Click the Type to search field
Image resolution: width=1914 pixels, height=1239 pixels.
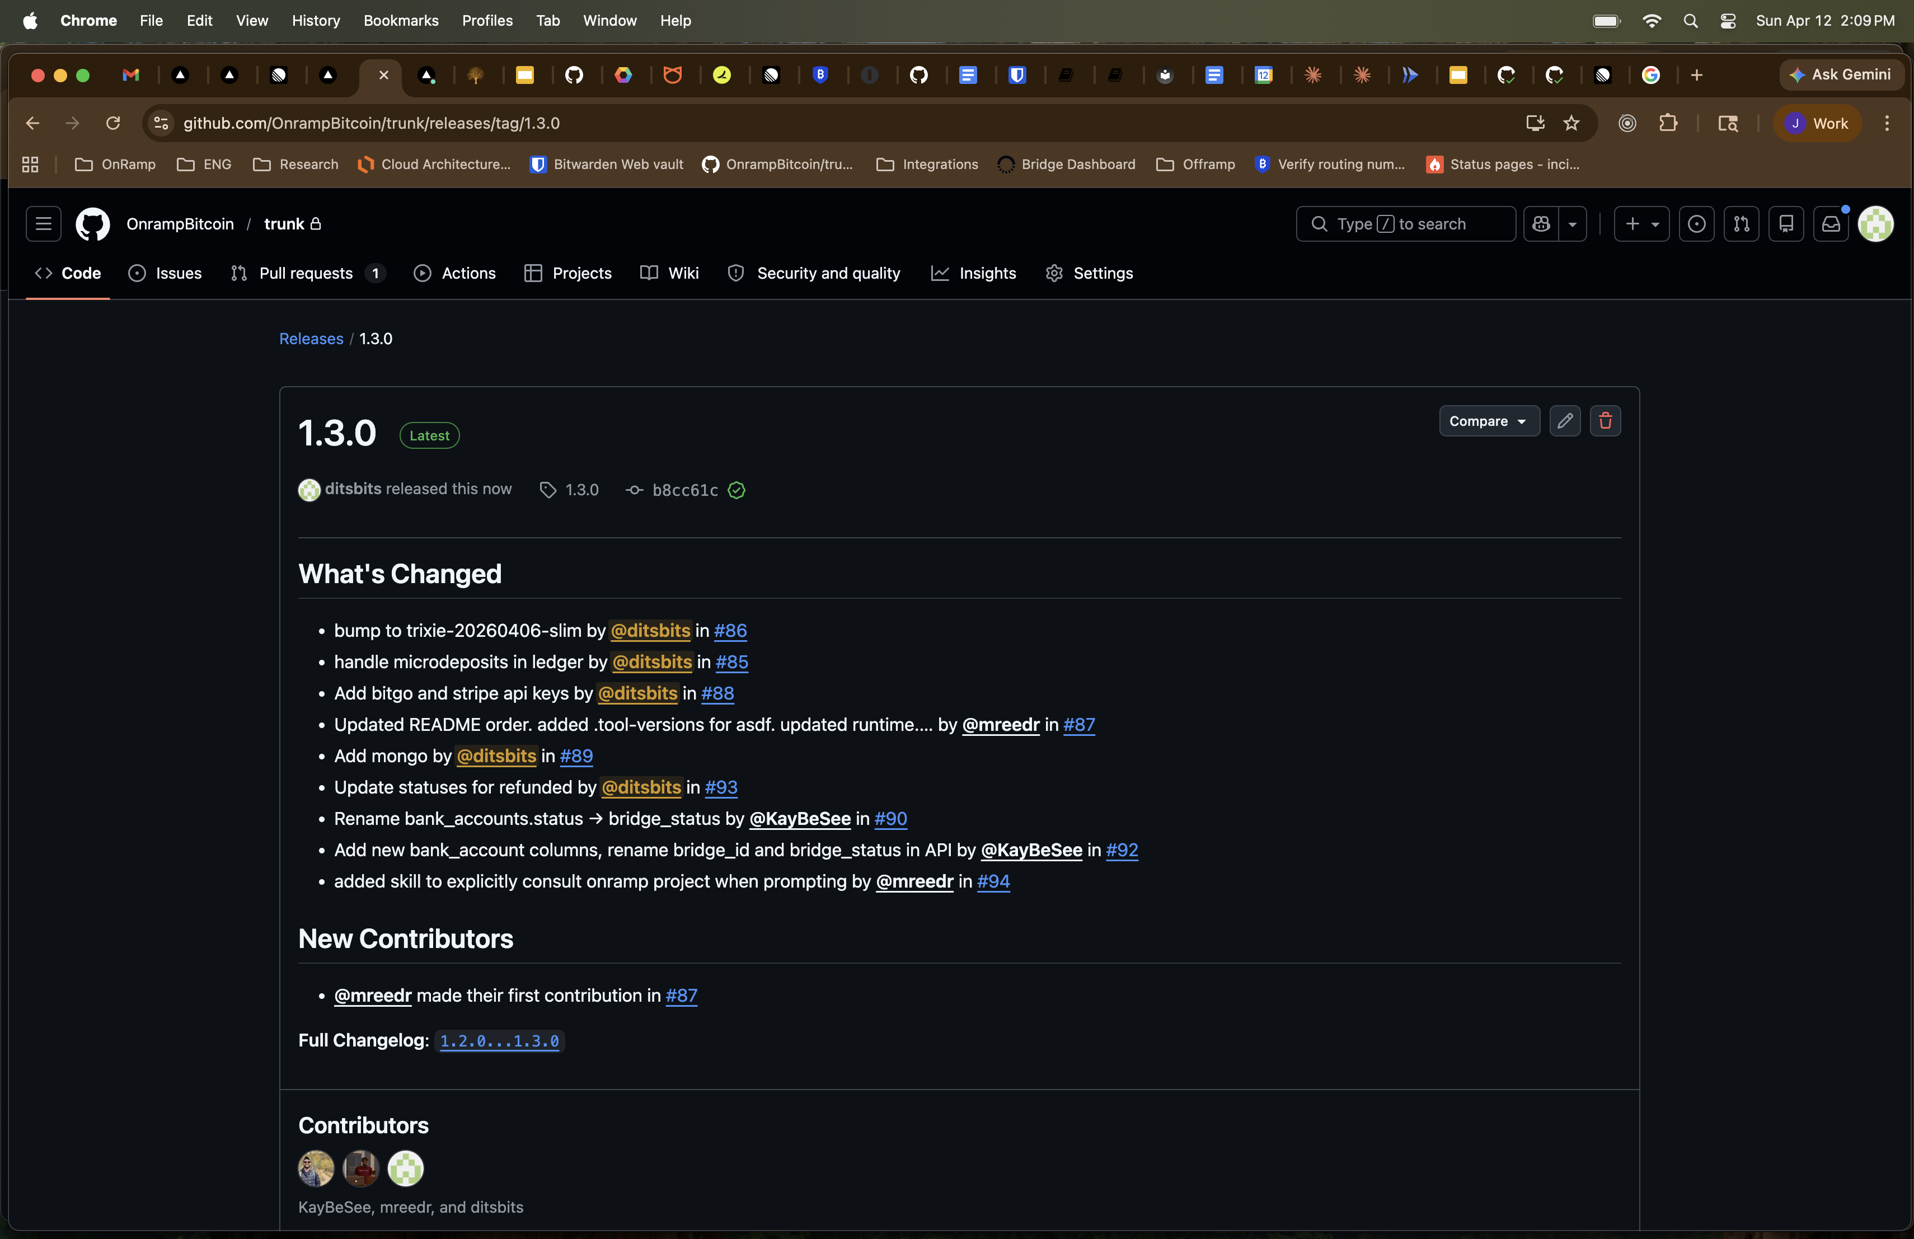1405,223
